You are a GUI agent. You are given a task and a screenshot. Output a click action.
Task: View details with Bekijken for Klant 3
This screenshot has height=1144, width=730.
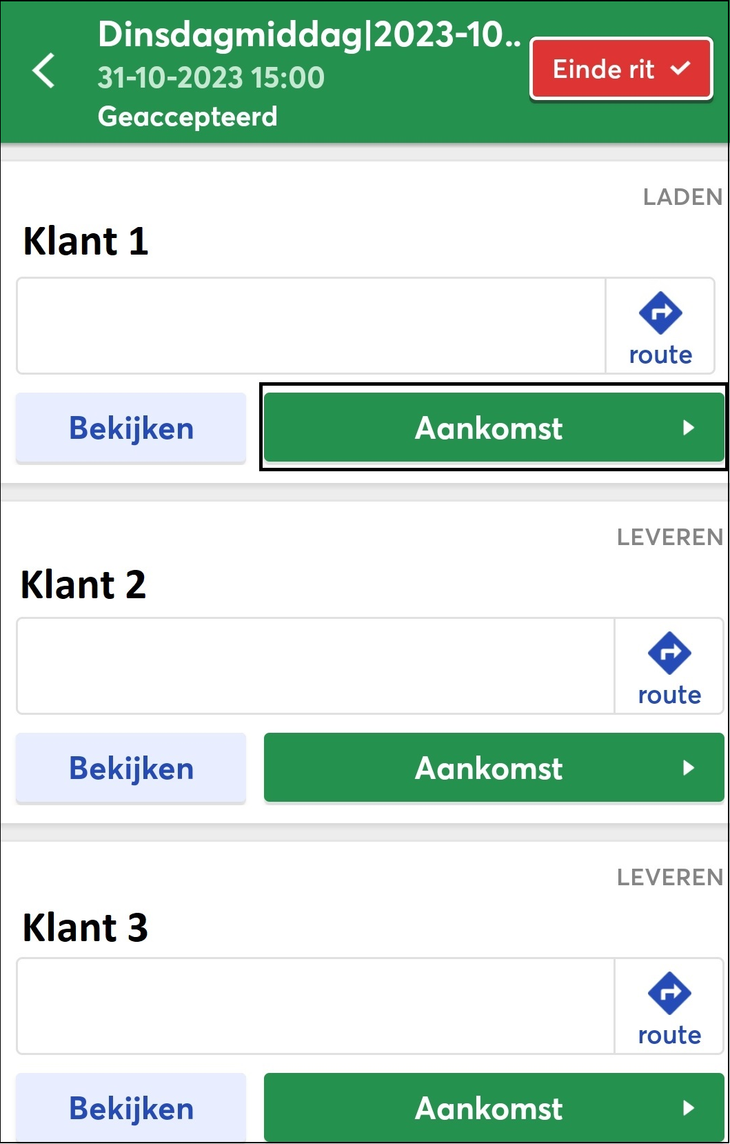[131, 1108]
